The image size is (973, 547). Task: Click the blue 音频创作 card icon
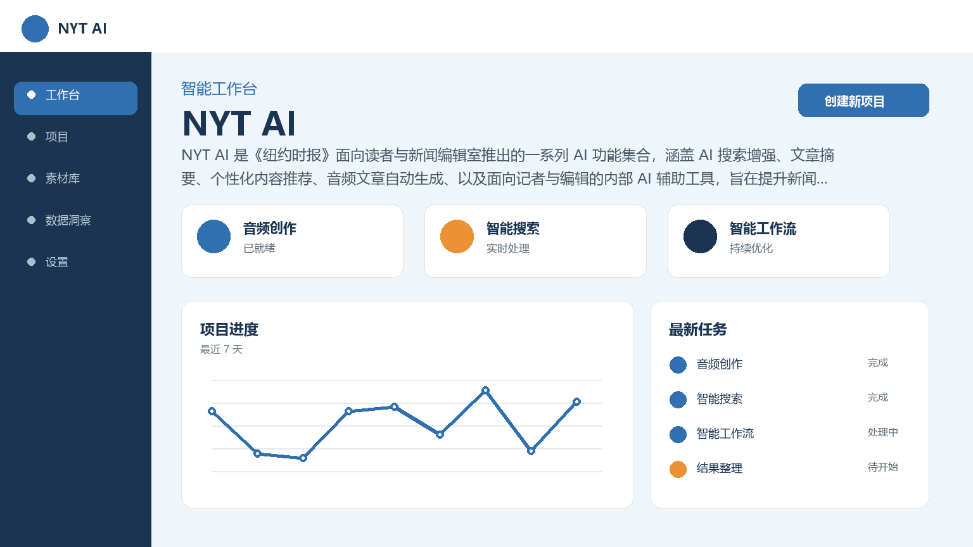213,236
